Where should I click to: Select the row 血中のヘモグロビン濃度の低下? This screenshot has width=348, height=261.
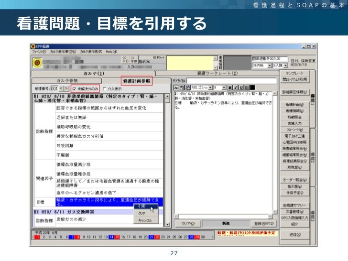coord(109,193)
